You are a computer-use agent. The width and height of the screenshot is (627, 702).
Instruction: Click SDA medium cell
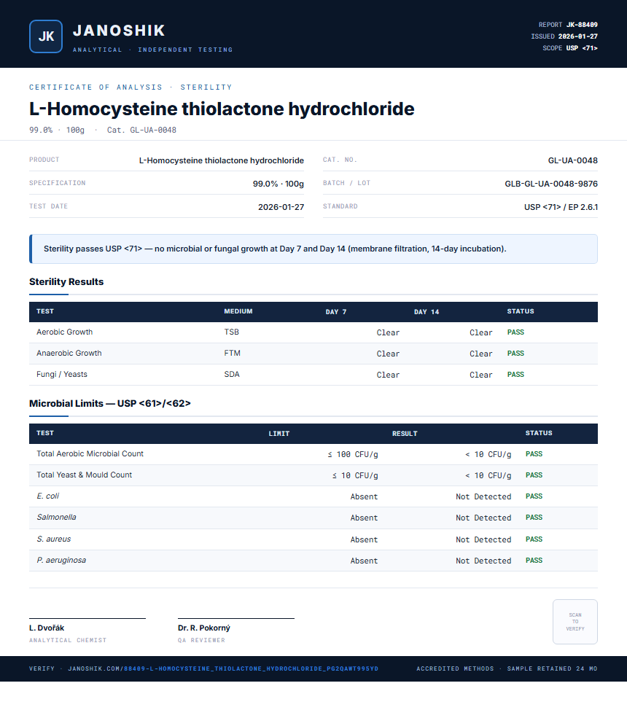pyautogui.click(x=232, y=374)
